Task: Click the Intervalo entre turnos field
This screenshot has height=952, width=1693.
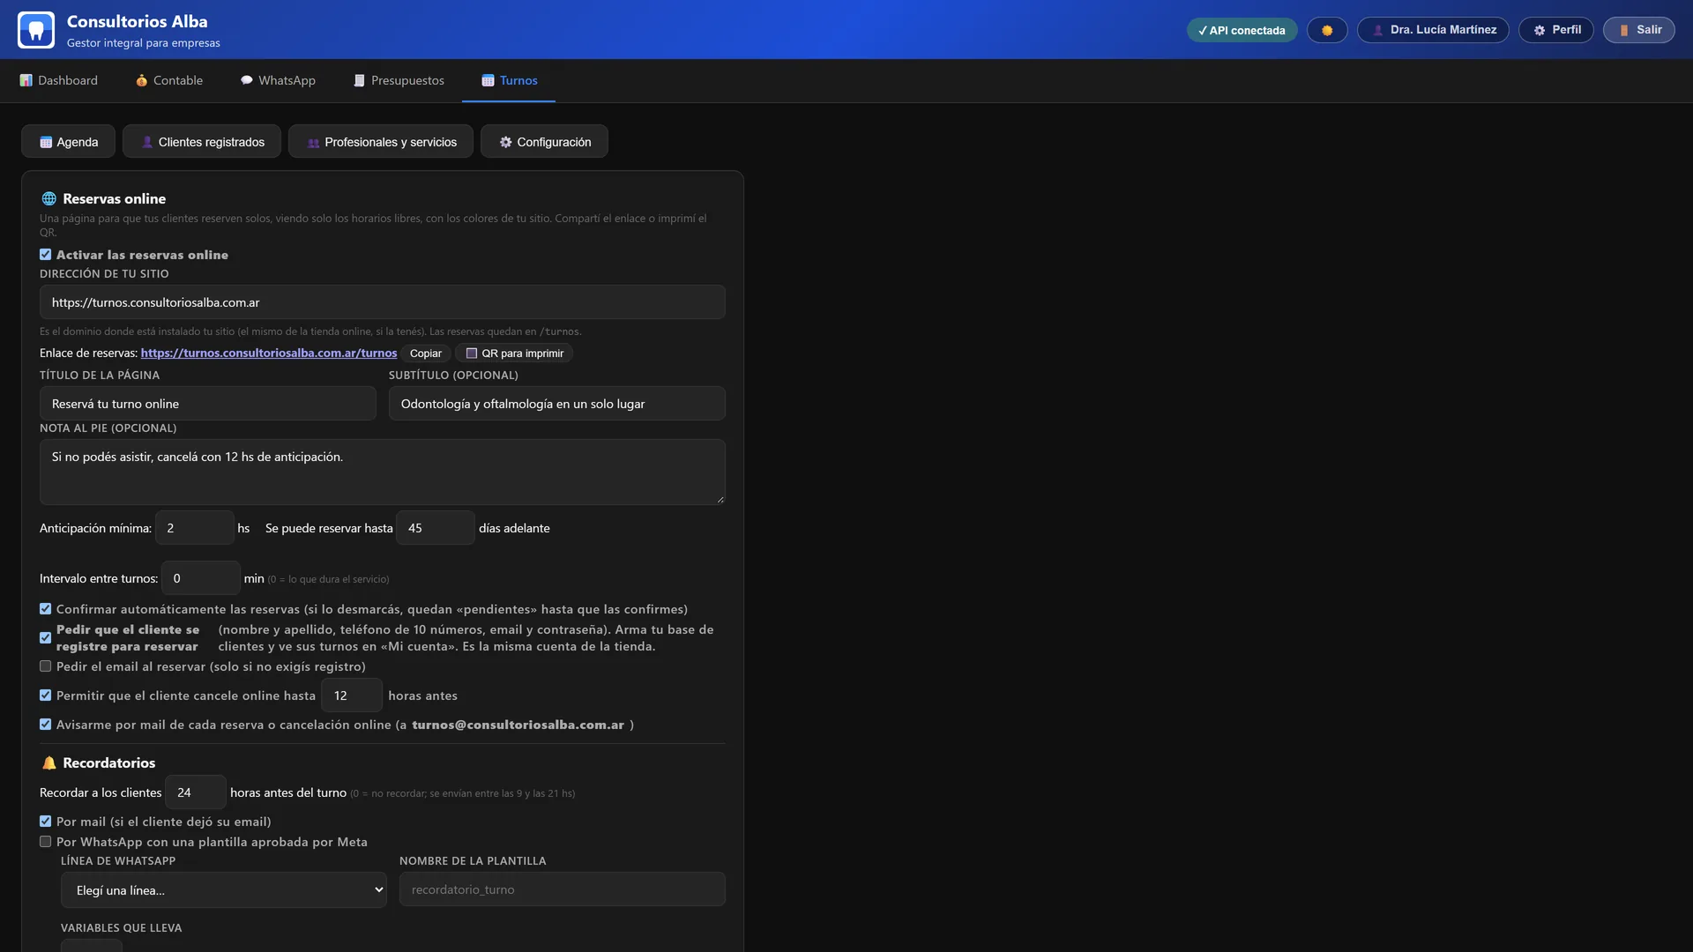Action: [x=201, y=578]
